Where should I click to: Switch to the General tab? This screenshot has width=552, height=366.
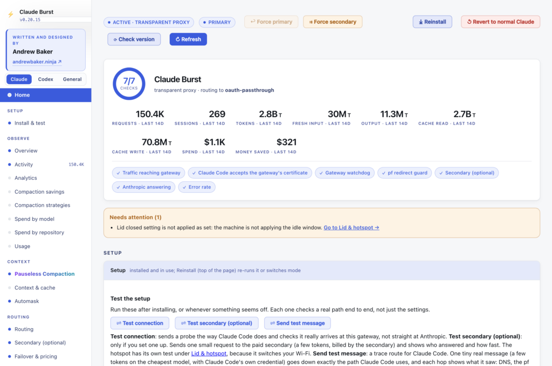(72, 79)
